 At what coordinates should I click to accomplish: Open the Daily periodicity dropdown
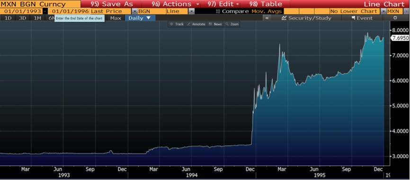pos(140,18)
